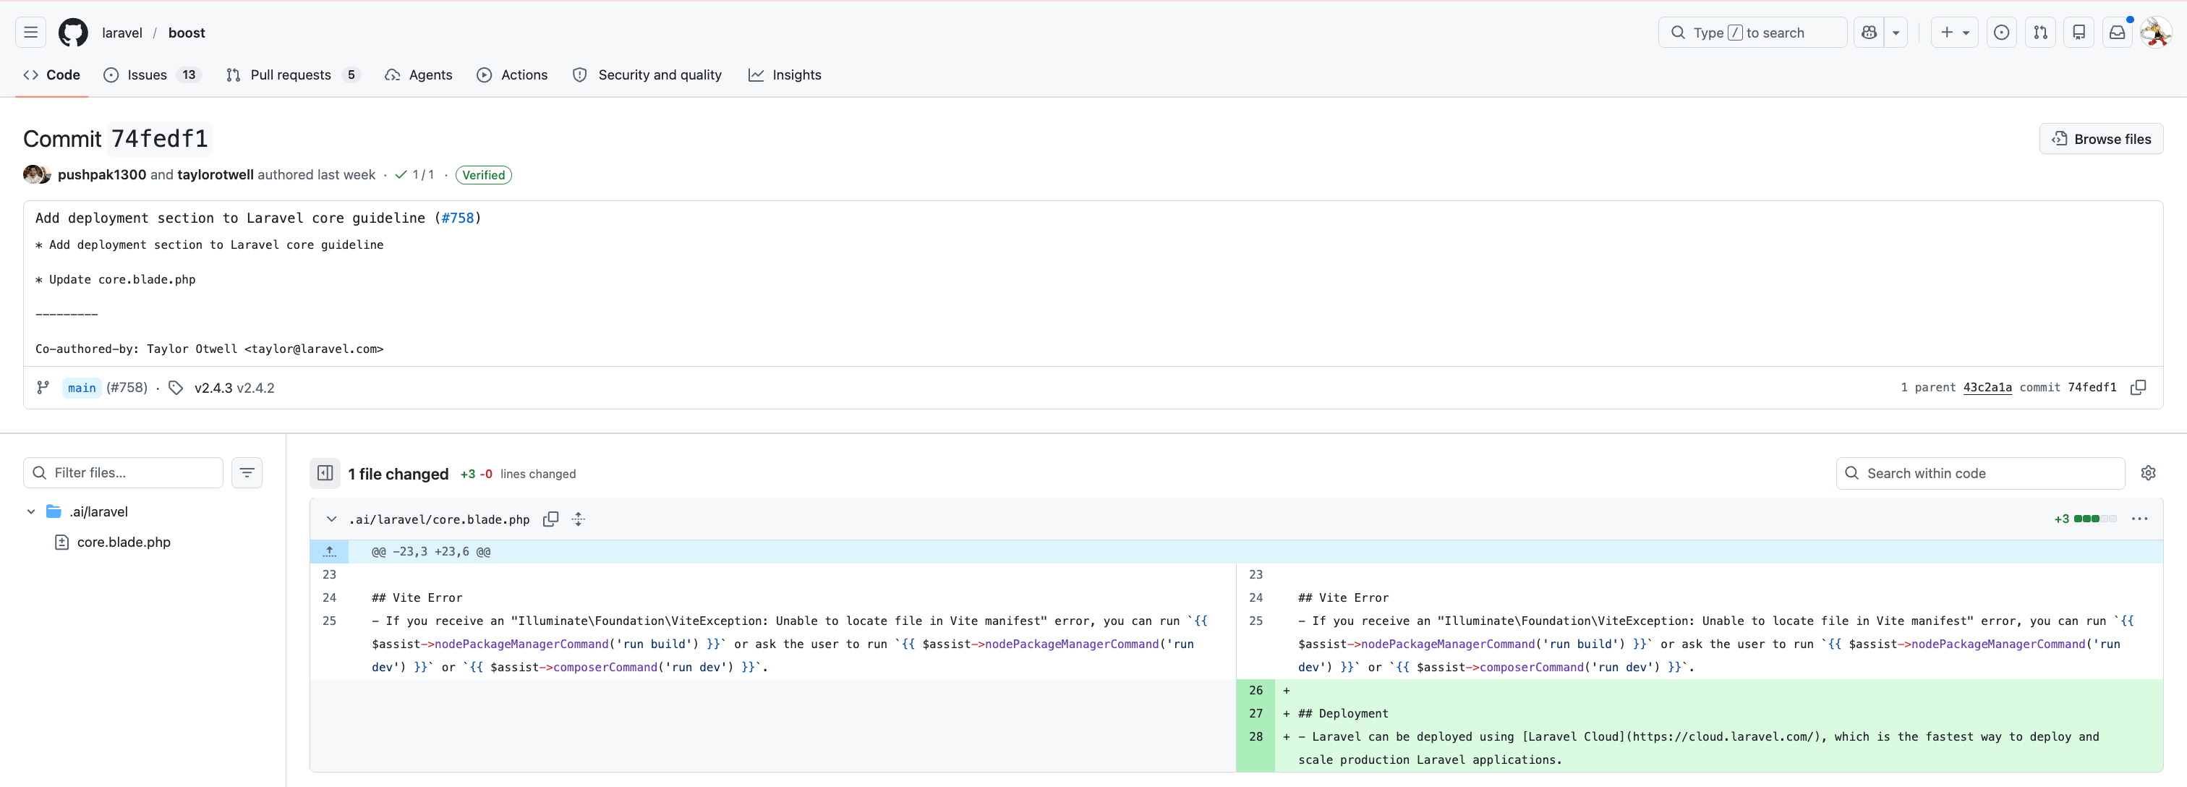Open Copilot chat icon in header
This screenshot has width=2187, height=787.
(x=1869, y=33)
